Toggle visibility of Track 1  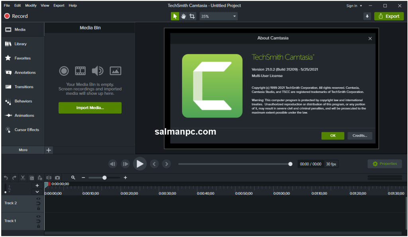point(38,216)
